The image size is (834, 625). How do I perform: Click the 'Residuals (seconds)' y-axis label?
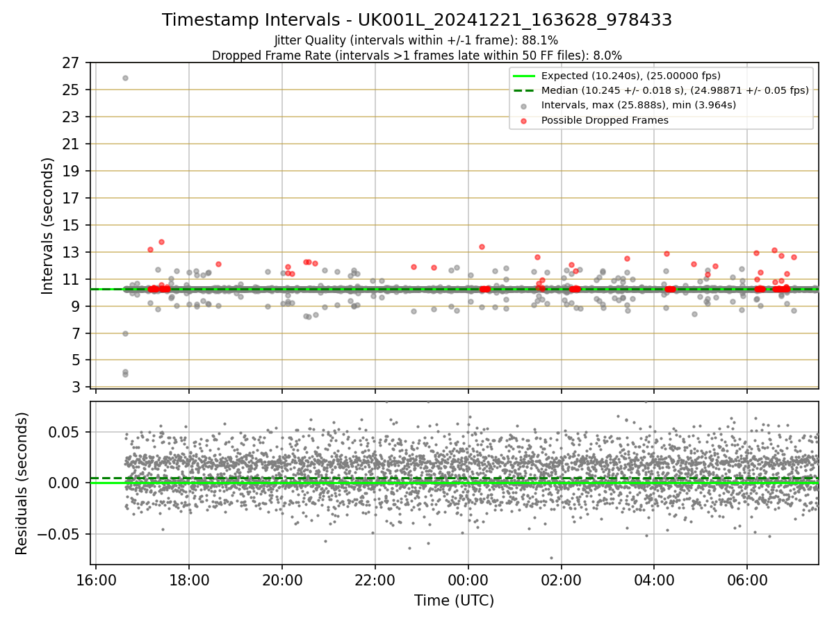pos(22,483)
